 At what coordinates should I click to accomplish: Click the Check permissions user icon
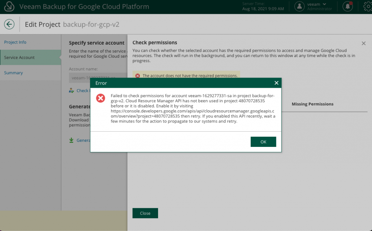72,91
